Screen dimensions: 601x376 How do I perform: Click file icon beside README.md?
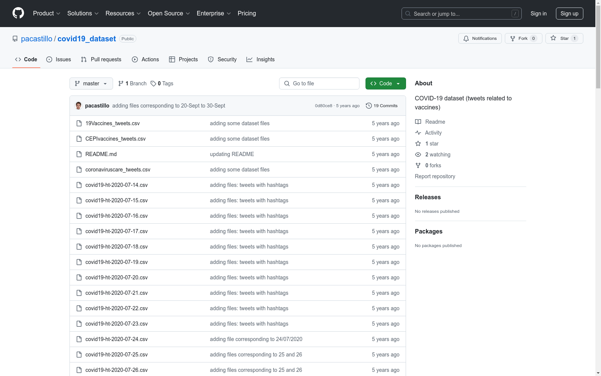pos(79,154)
